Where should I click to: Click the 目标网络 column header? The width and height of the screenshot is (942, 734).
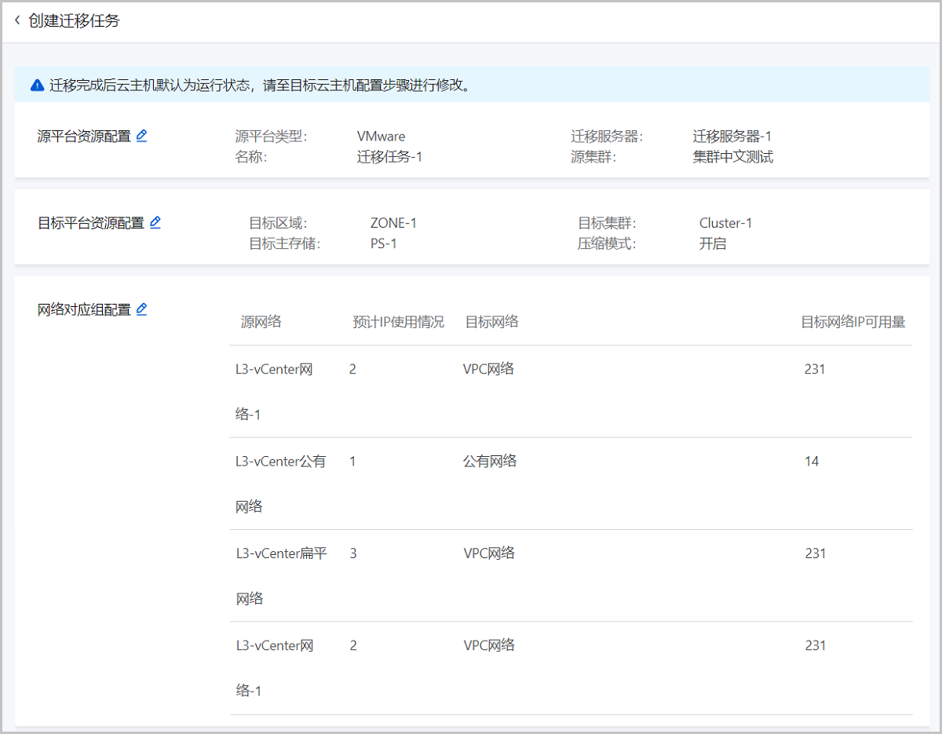pyautogui.click(x=491, y=322)
